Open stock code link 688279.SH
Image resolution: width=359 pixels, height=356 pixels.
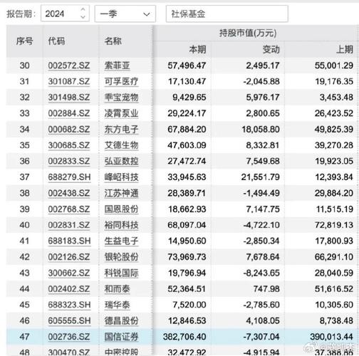point(70,177)
